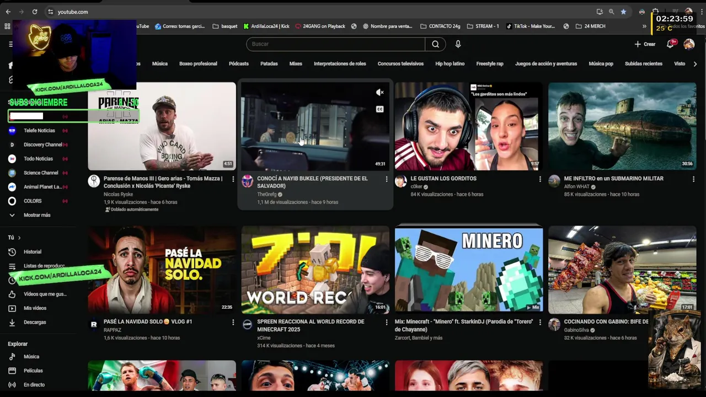Open the 24GANG on Playback bookmark

click(320, 26)
